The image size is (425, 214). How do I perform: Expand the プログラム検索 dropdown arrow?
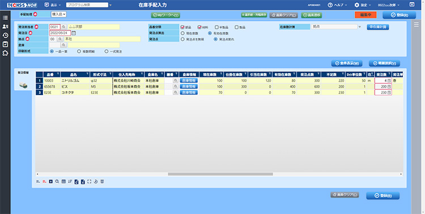(x=110, y=5)
